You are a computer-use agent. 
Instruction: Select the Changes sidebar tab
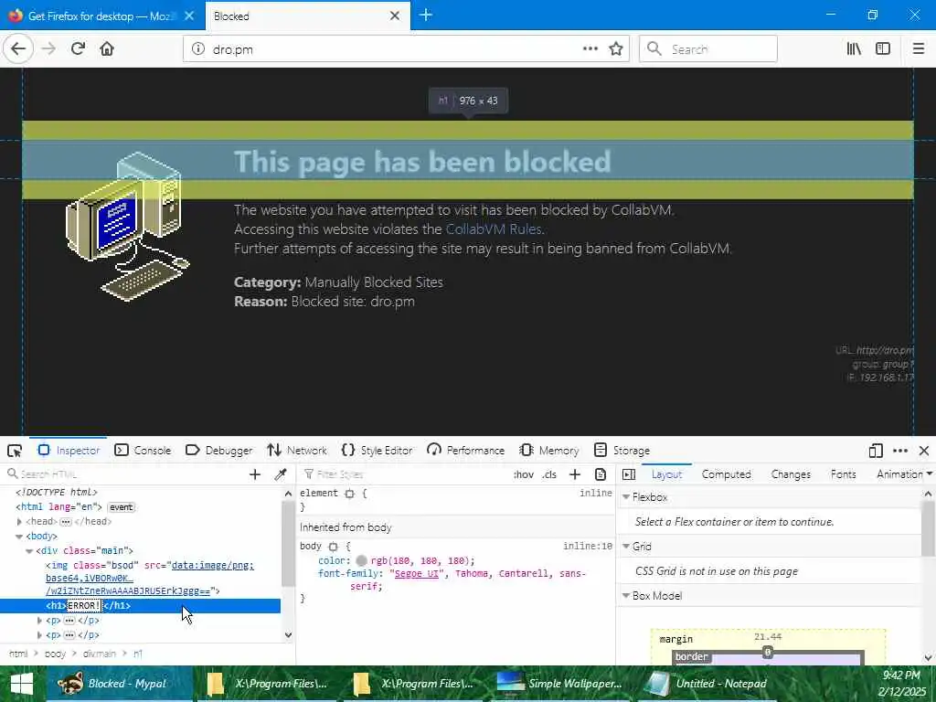pos(791,474)
